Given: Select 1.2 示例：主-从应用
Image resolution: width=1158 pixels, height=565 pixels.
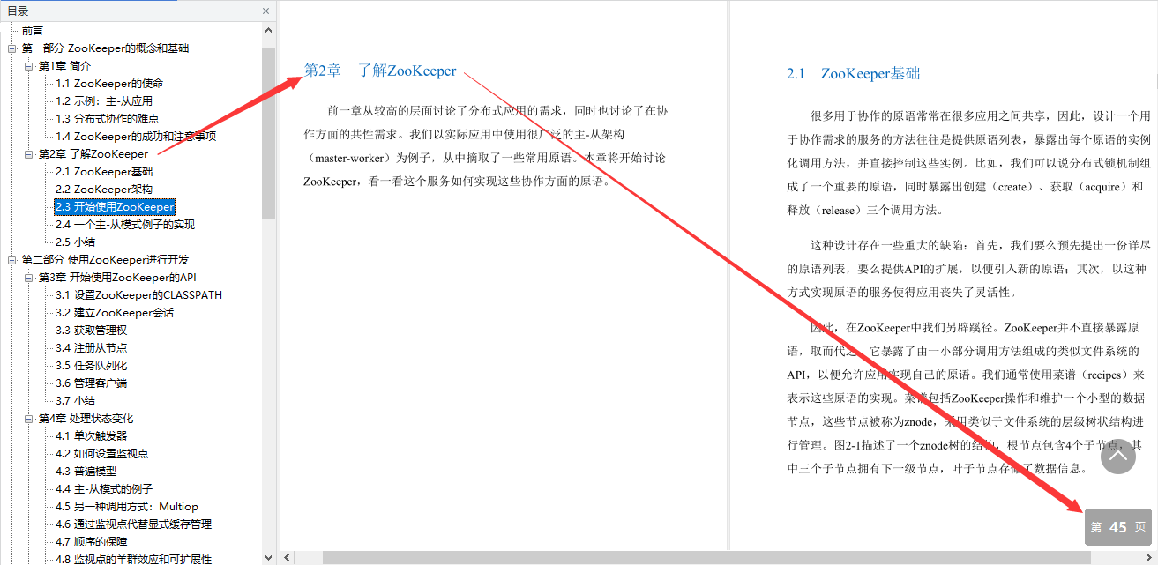Looking at the screenshot, I should click(104, 101).
